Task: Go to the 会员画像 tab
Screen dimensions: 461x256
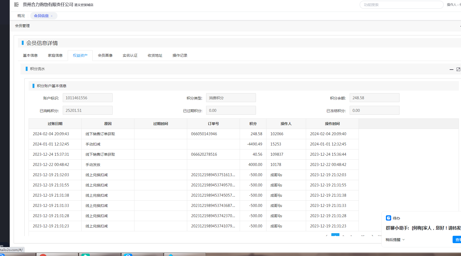Action: [105, 55]
